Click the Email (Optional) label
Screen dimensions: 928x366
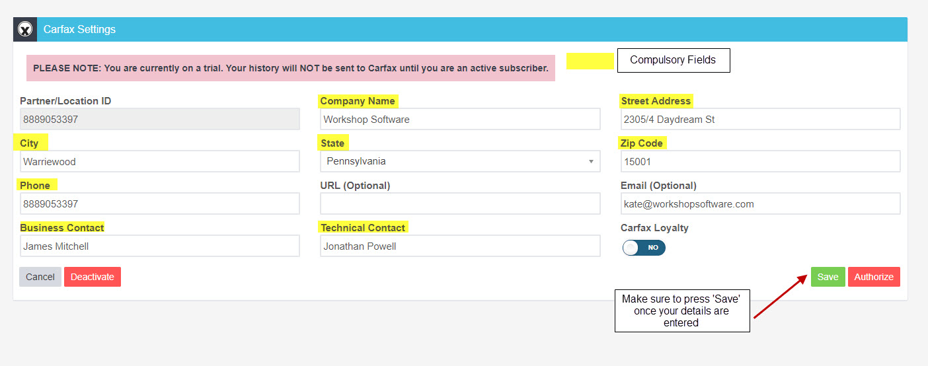[658, 186]
